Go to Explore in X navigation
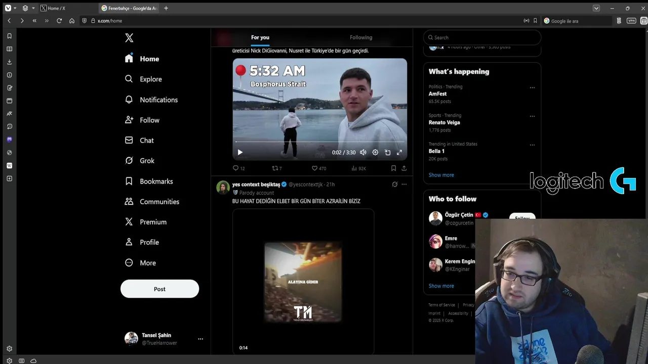 (x=143, y=79)
